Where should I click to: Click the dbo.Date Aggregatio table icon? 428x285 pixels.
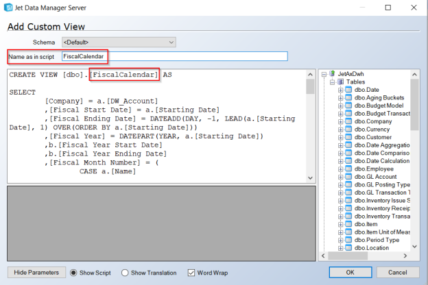[348, 145]
